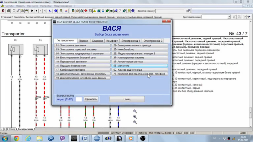The image size is (253, 142).
Task: Click the Назад button
Action: pyautogui.click(x=127, y=99)
